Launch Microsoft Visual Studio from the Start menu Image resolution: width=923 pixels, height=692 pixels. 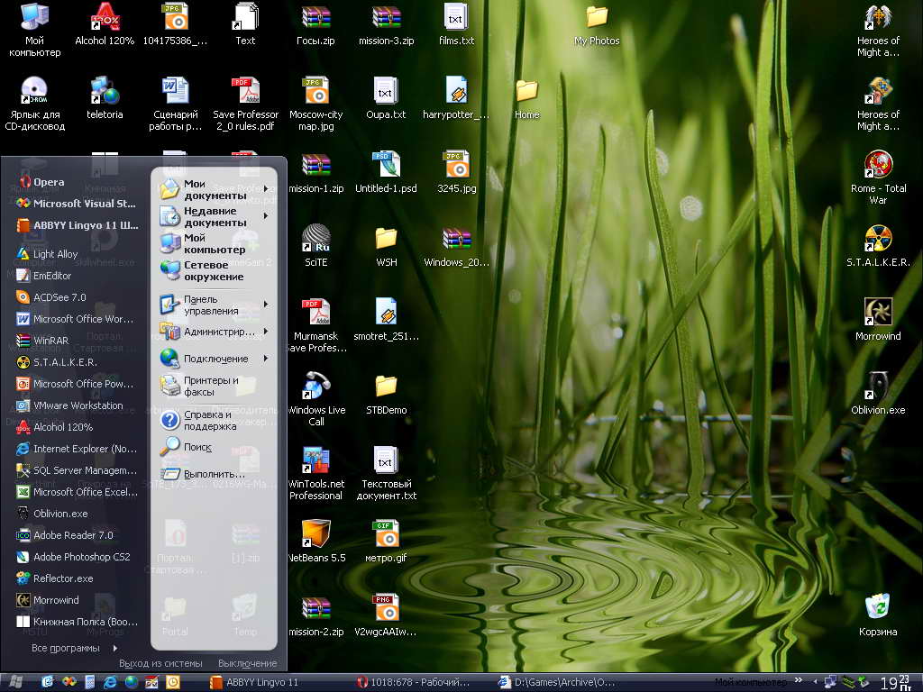[x=77, y=204]
